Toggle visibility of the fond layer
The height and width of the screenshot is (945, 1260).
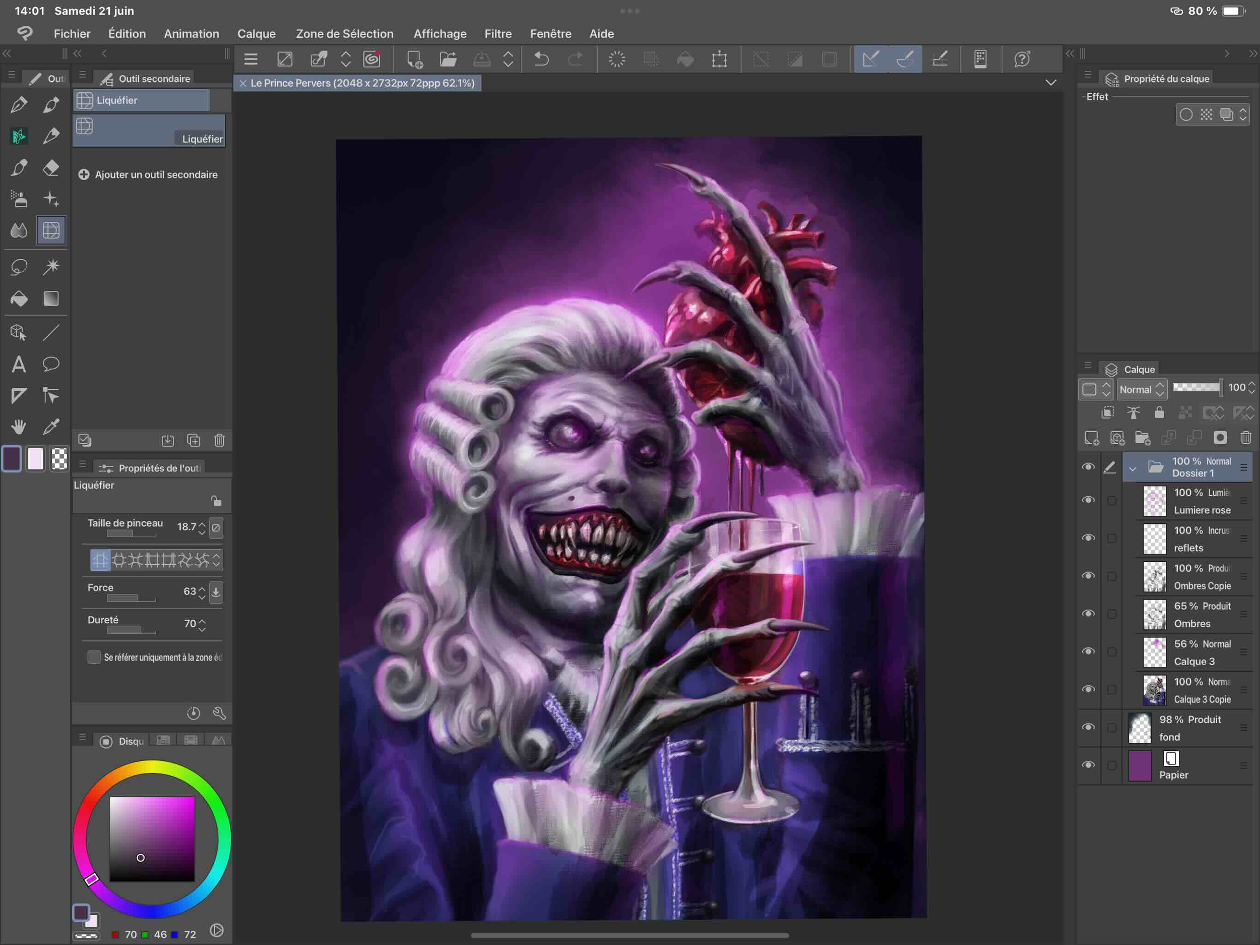point(1088,727)
